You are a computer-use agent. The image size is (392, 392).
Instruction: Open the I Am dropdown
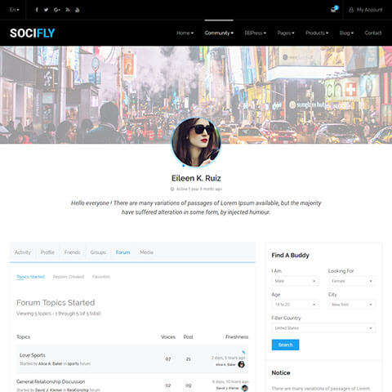click(296, 281)
